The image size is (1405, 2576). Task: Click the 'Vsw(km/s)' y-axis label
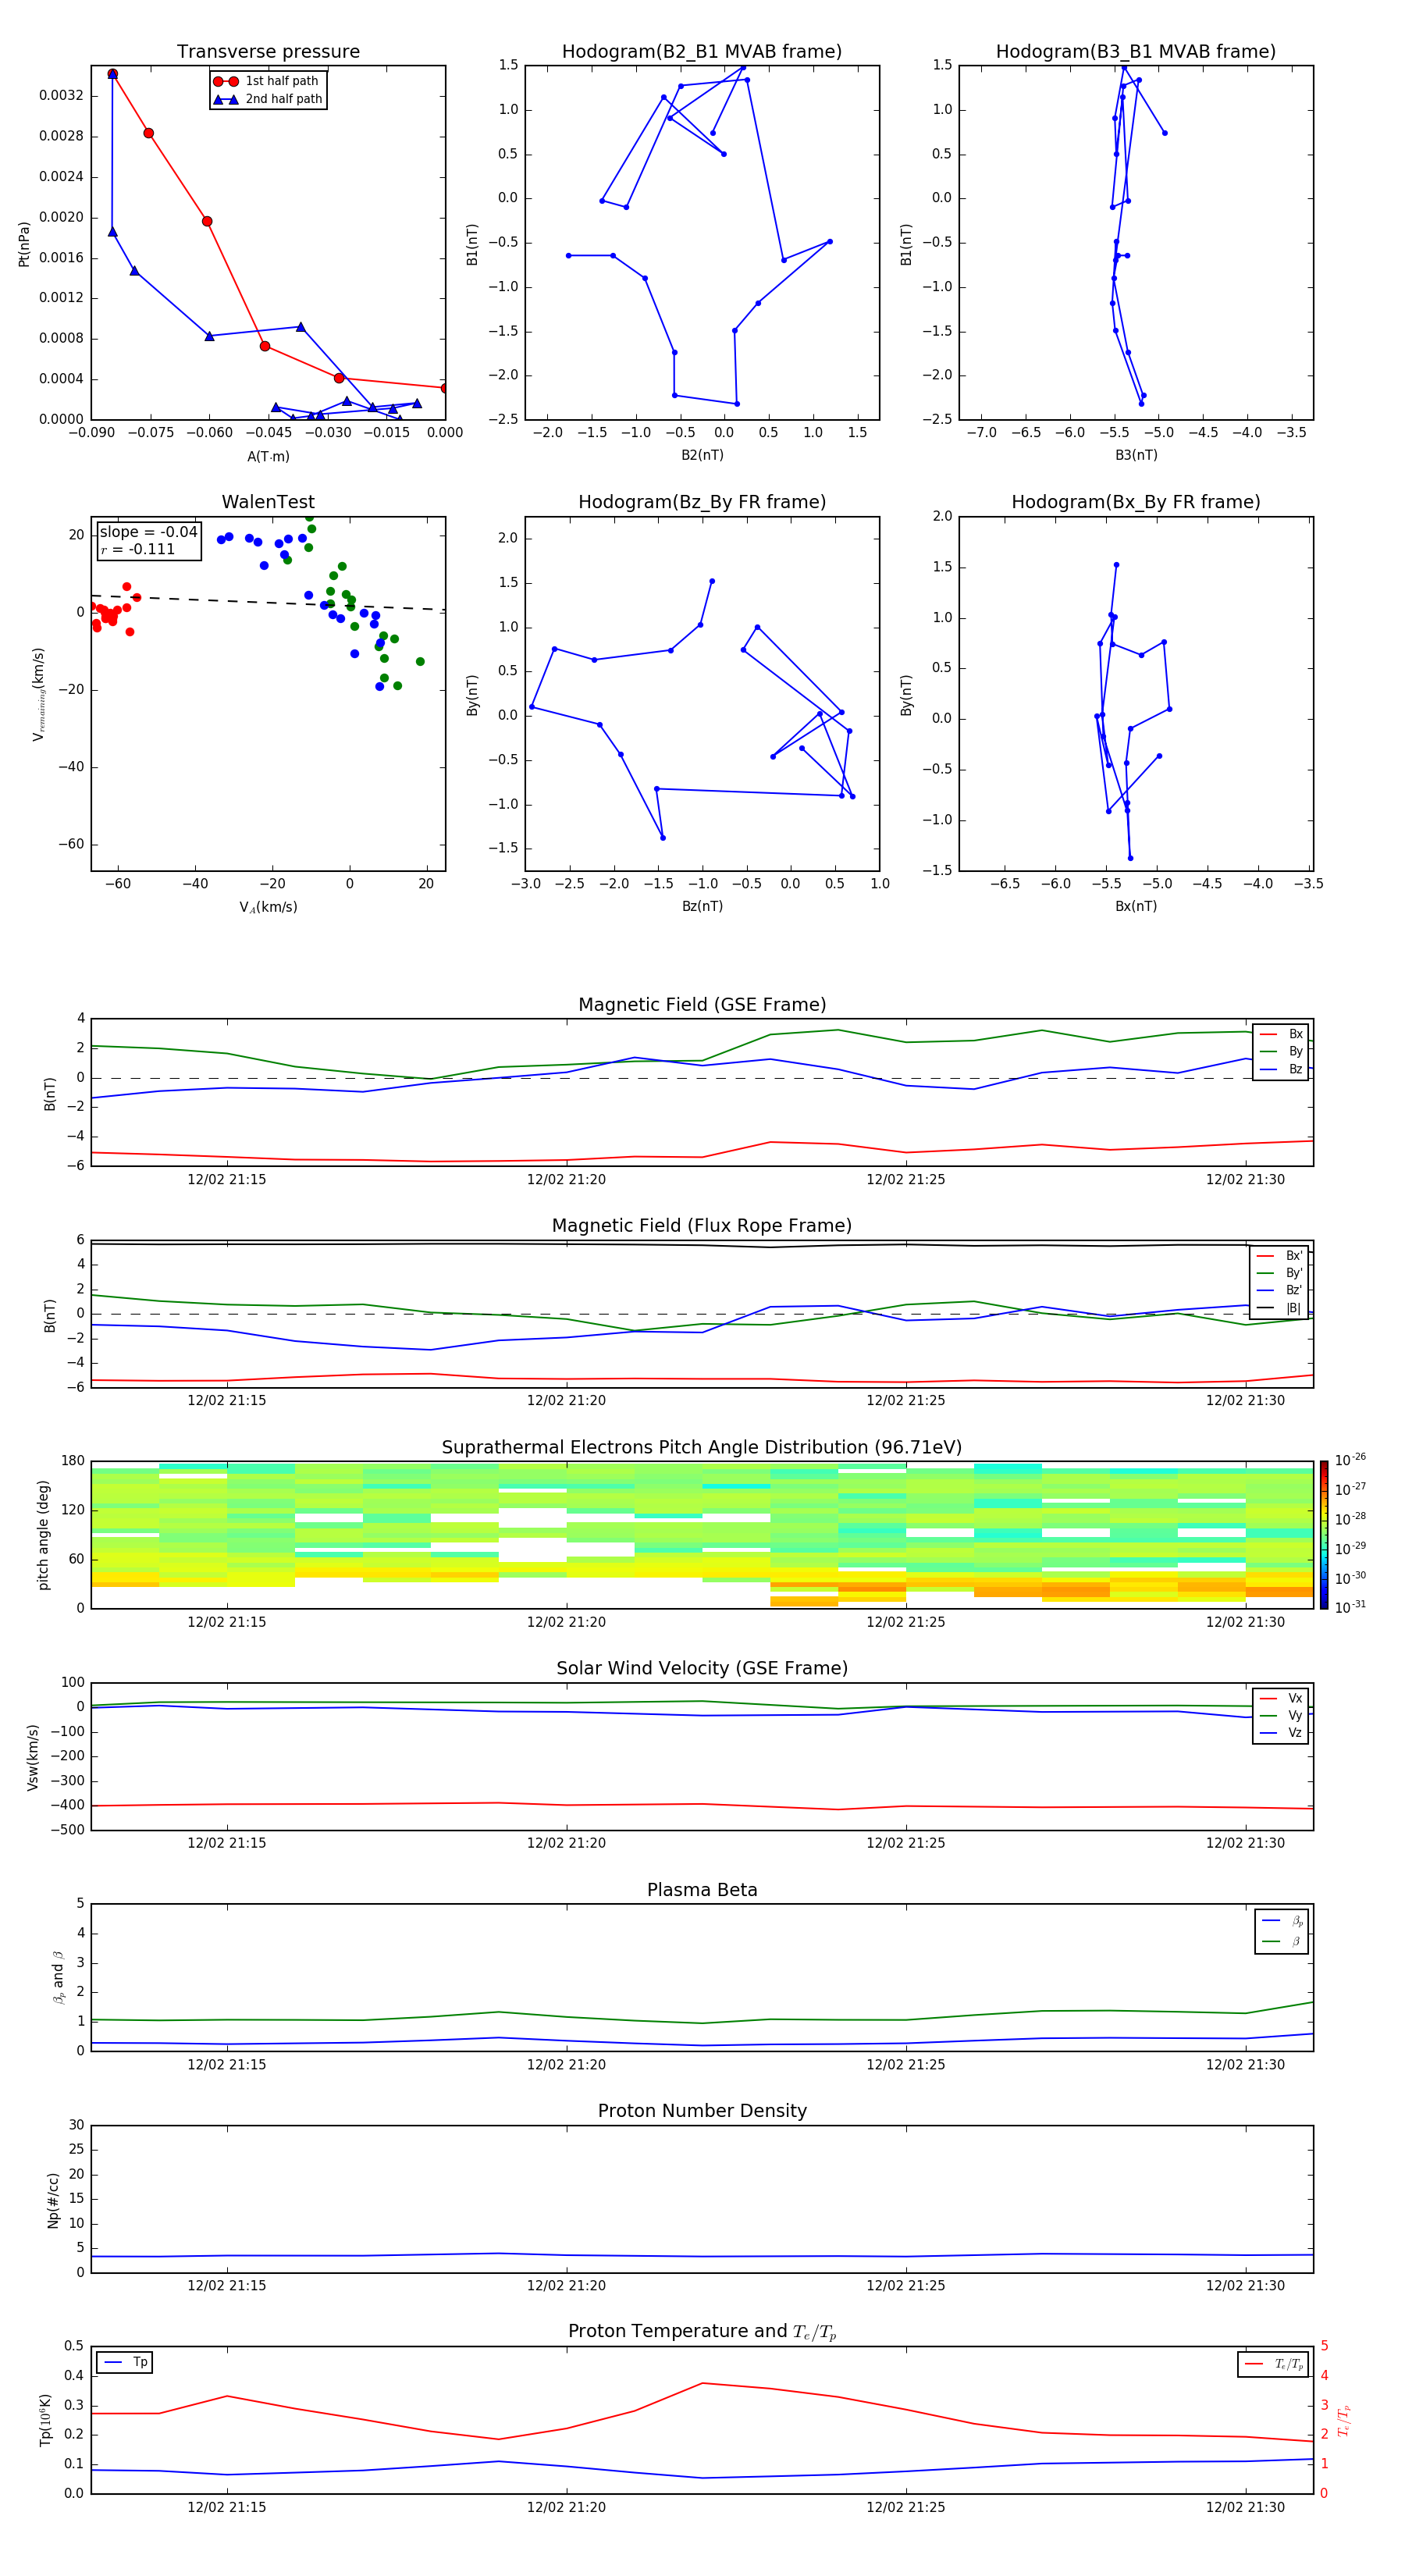(x=33, y=1757)
